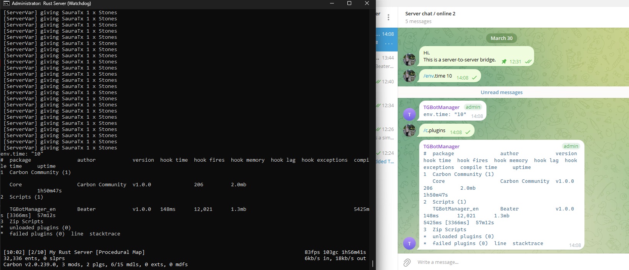The image size is (629, 270).
Task: Click the green pin icon on the bridge message
Action: [504, 61]
